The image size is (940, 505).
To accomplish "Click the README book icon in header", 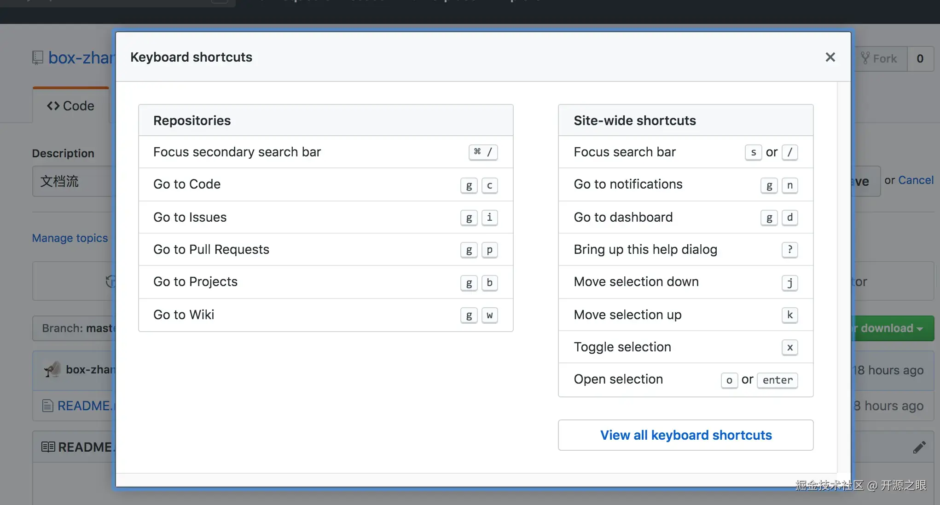I will (x=48, y=447).
